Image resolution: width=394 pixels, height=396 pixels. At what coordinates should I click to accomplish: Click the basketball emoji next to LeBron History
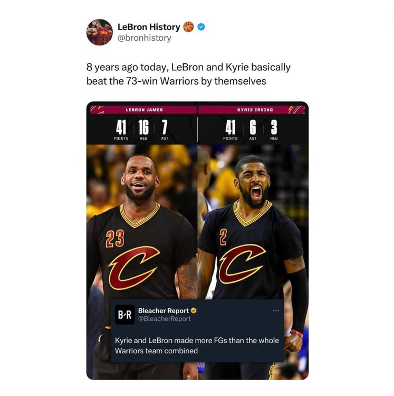click(x=188, y=26)
